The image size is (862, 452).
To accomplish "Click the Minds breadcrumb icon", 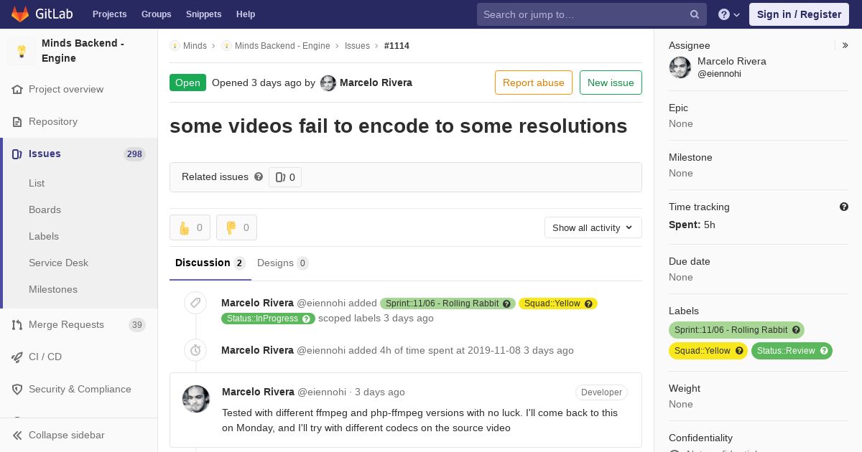I will click(x=175, y=46).
